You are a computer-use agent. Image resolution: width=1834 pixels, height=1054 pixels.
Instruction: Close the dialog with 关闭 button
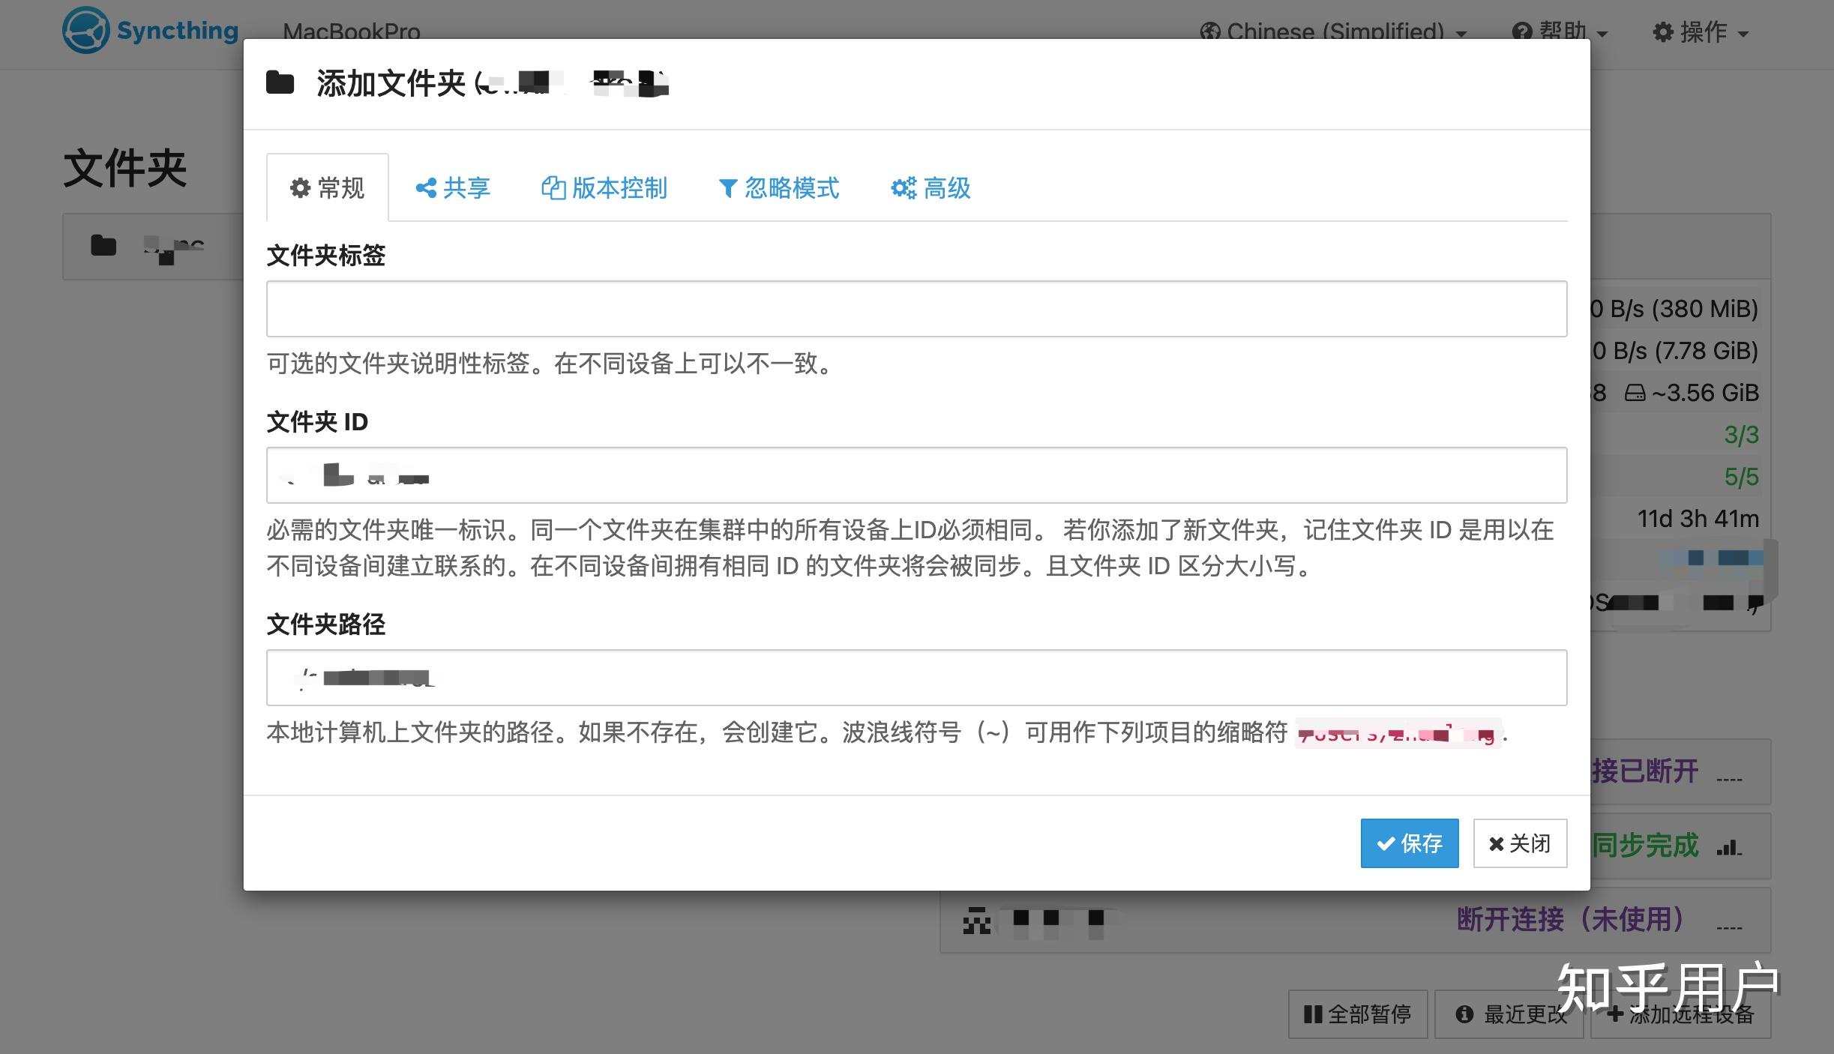pos(1520,843)
